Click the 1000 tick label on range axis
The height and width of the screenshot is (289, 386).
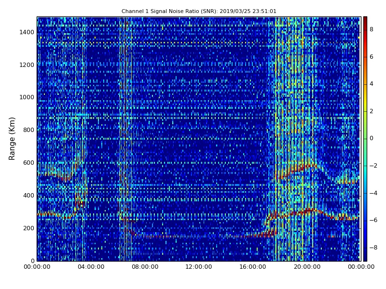pos(27,97)
